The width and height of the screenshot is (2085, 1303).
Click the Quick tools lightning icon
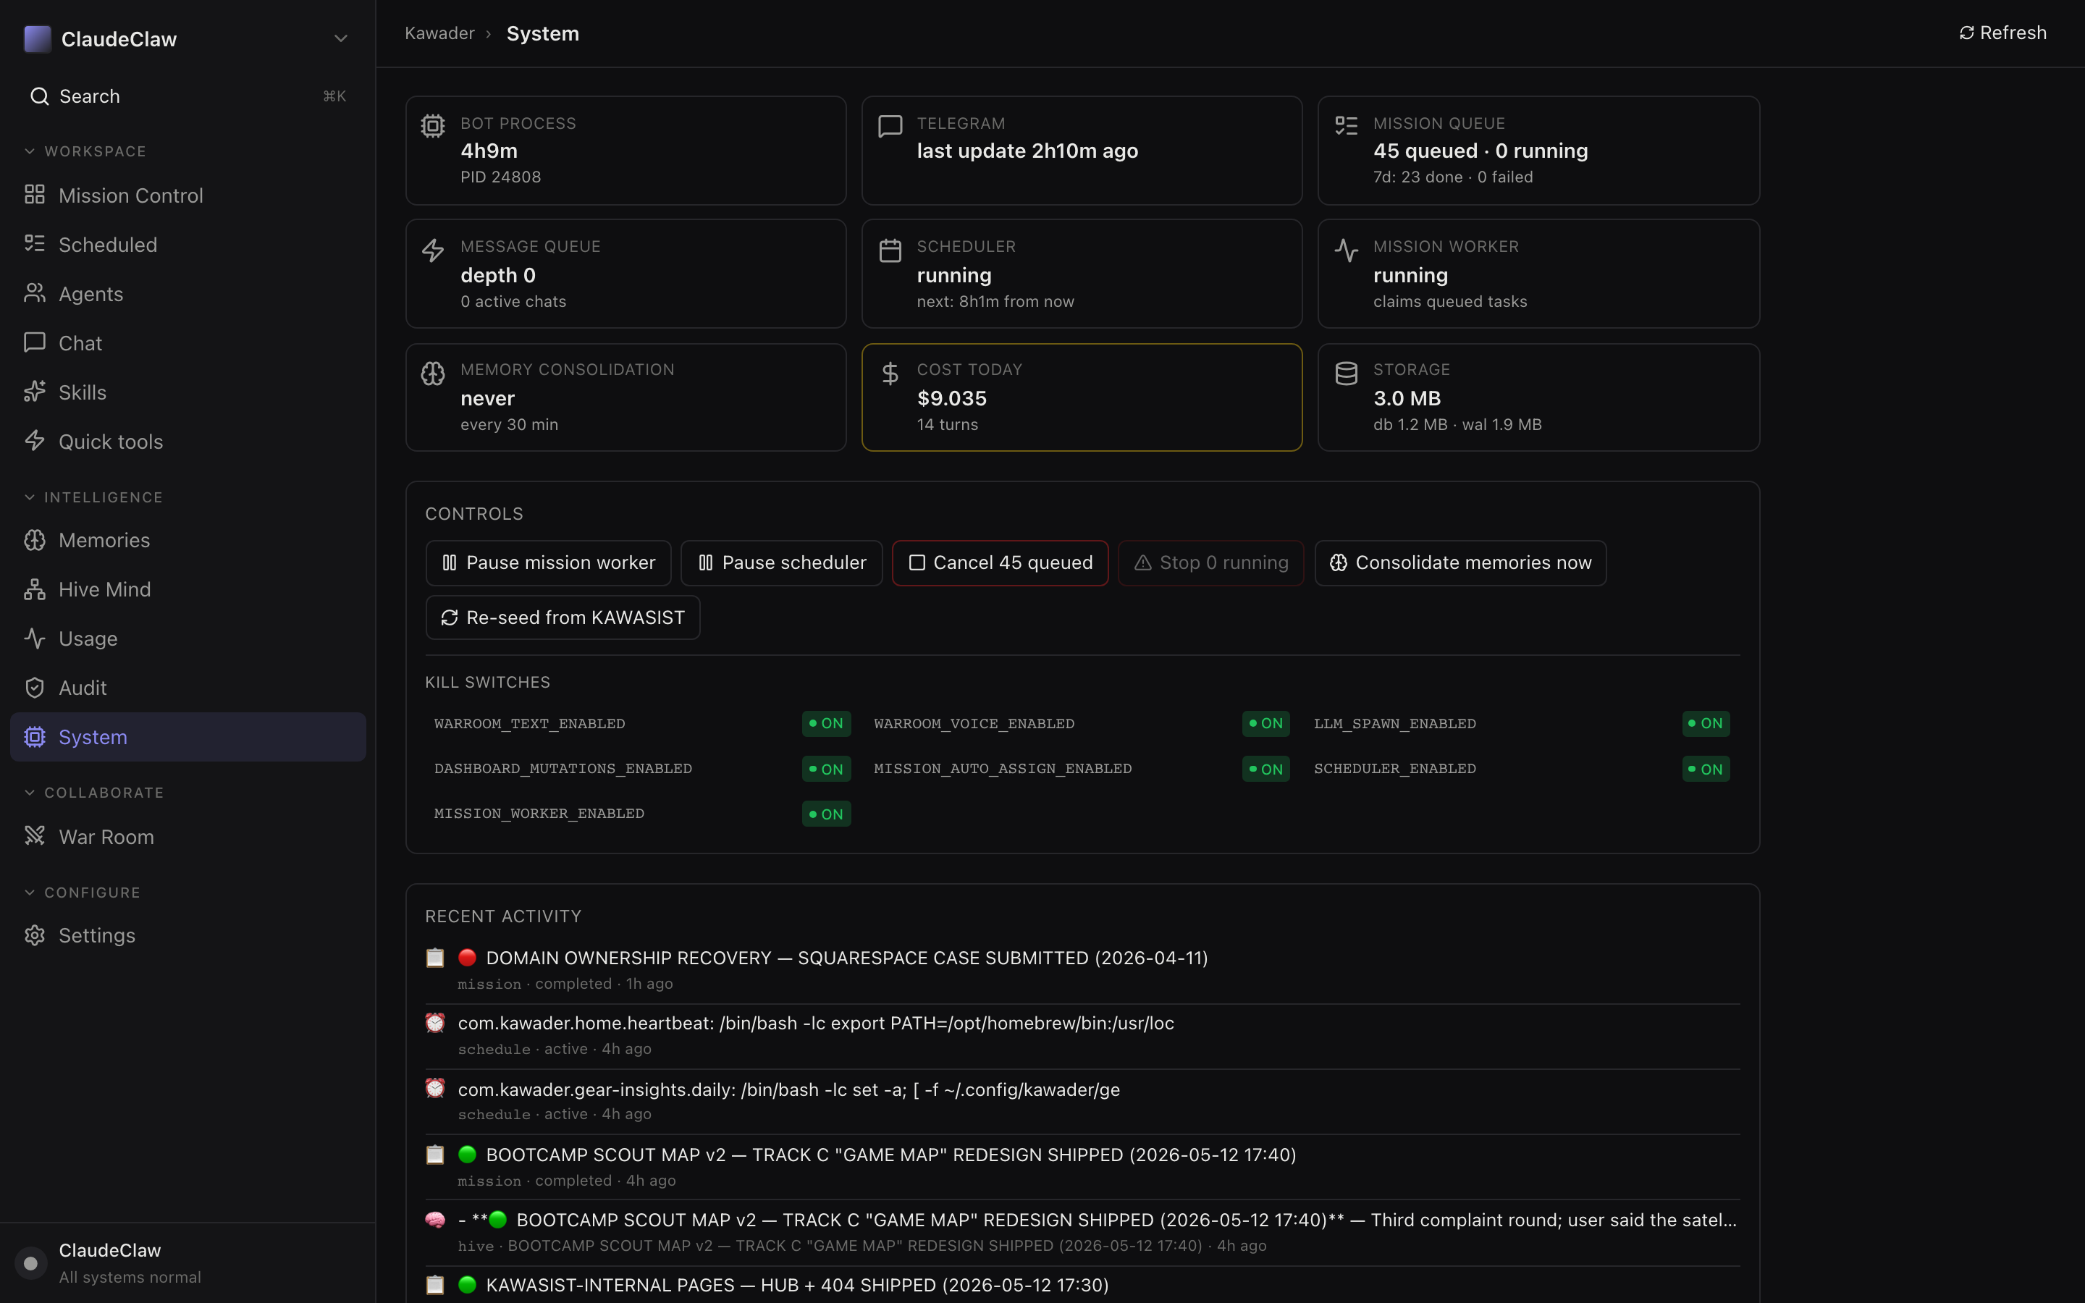pyautogui.click(x=35, y=440)
